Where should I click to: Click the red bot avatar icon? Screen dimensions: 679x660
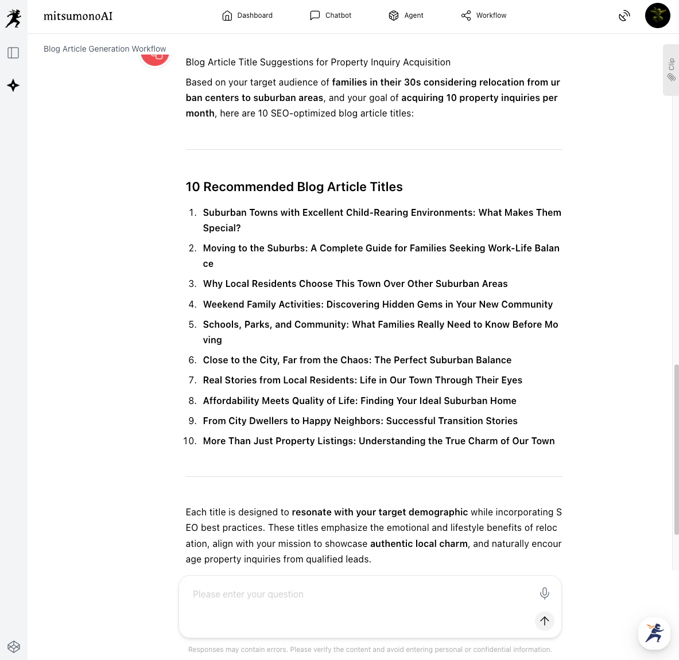(155, 57)
